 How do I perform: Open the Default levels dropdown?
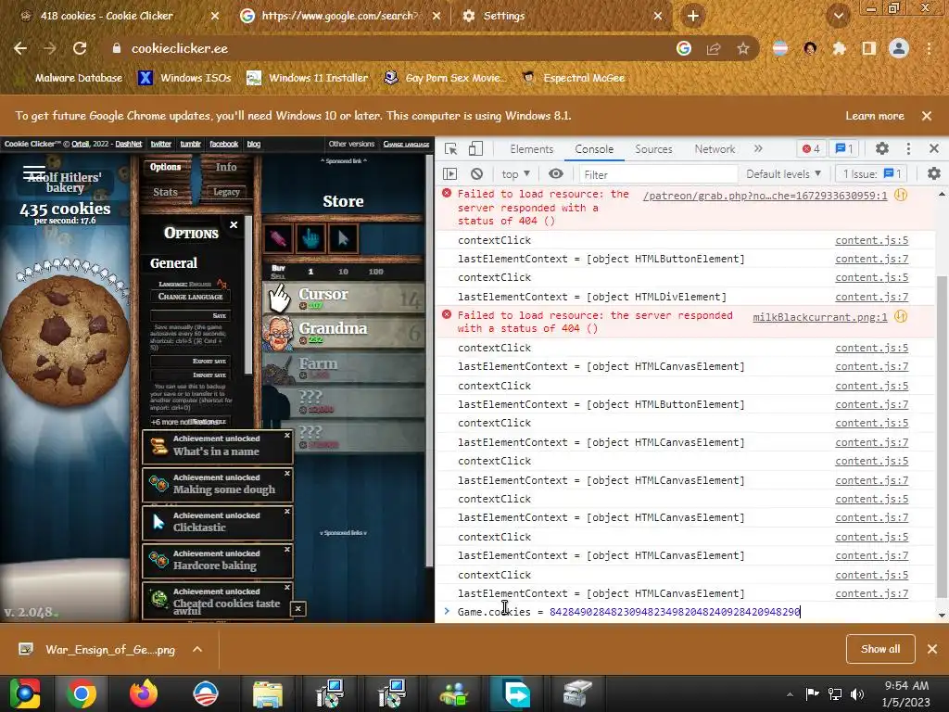(x=784, y=174)
